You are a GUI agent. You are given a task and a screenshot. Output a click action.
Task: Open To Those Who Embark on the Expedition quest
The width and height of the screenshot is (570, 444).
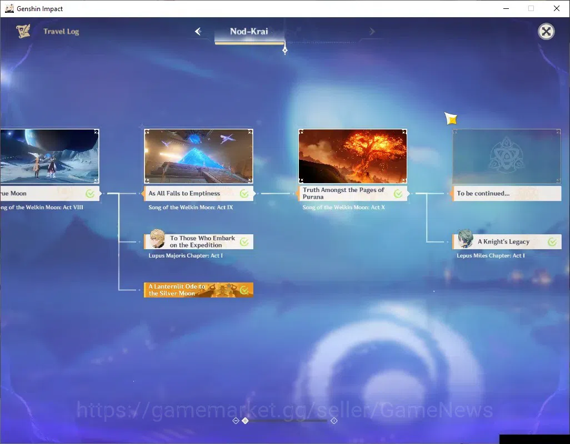(x=198, y=241)
